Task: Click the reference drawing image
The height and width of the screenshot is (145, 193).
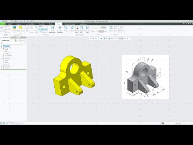Action: tap(146, 77)
